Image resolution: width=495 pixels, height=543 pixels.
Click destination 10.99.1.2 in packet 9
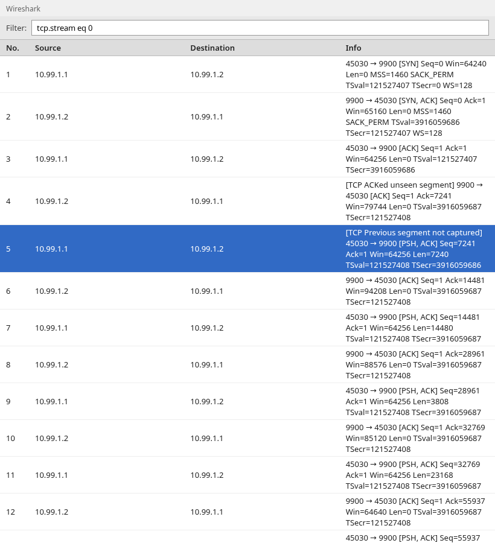207,401
